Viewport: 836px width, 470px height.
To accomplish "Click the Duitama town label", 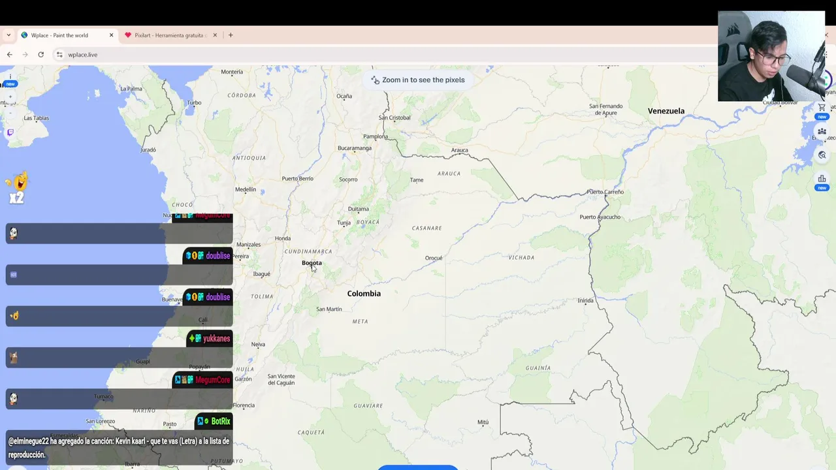I will 358,210.
